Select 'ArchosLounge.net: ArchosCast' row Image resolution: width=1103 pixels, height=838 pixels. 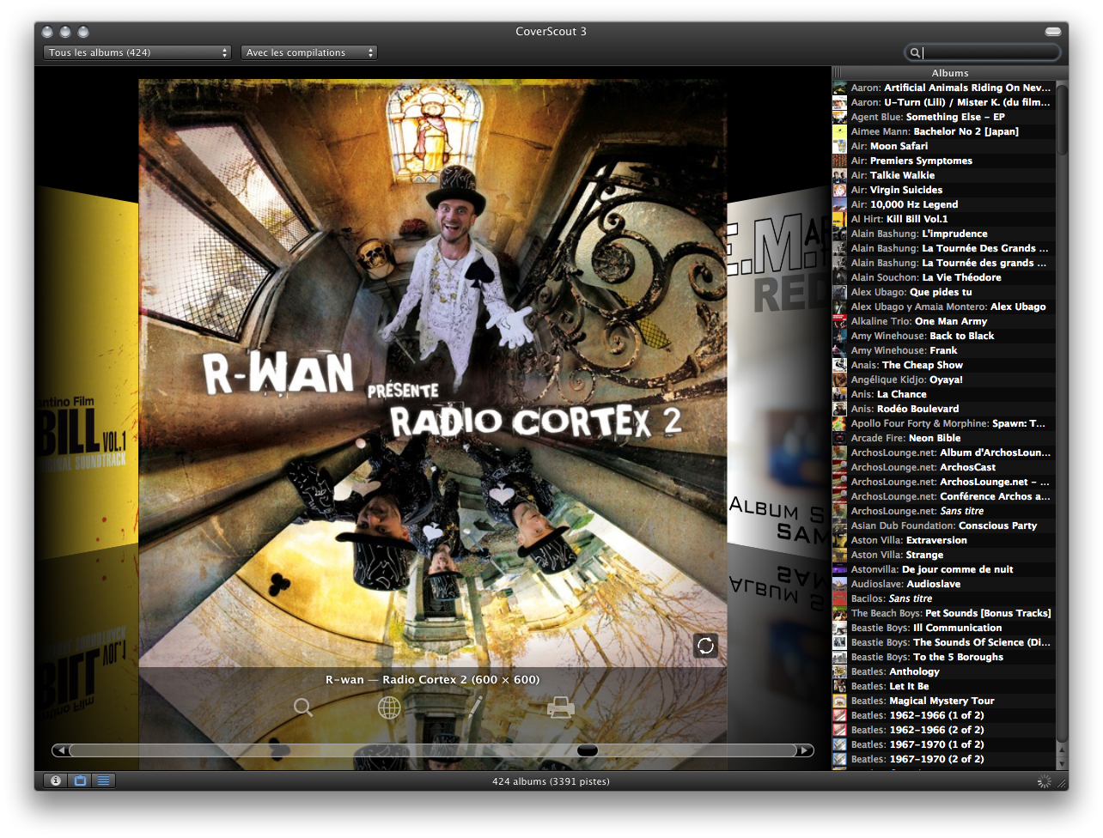tap(943, 467)
